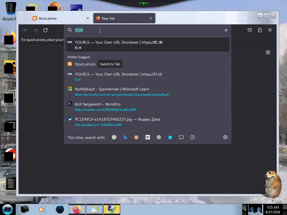
Task: Open Firefox hamburger application menu
Action: point(270,30)
